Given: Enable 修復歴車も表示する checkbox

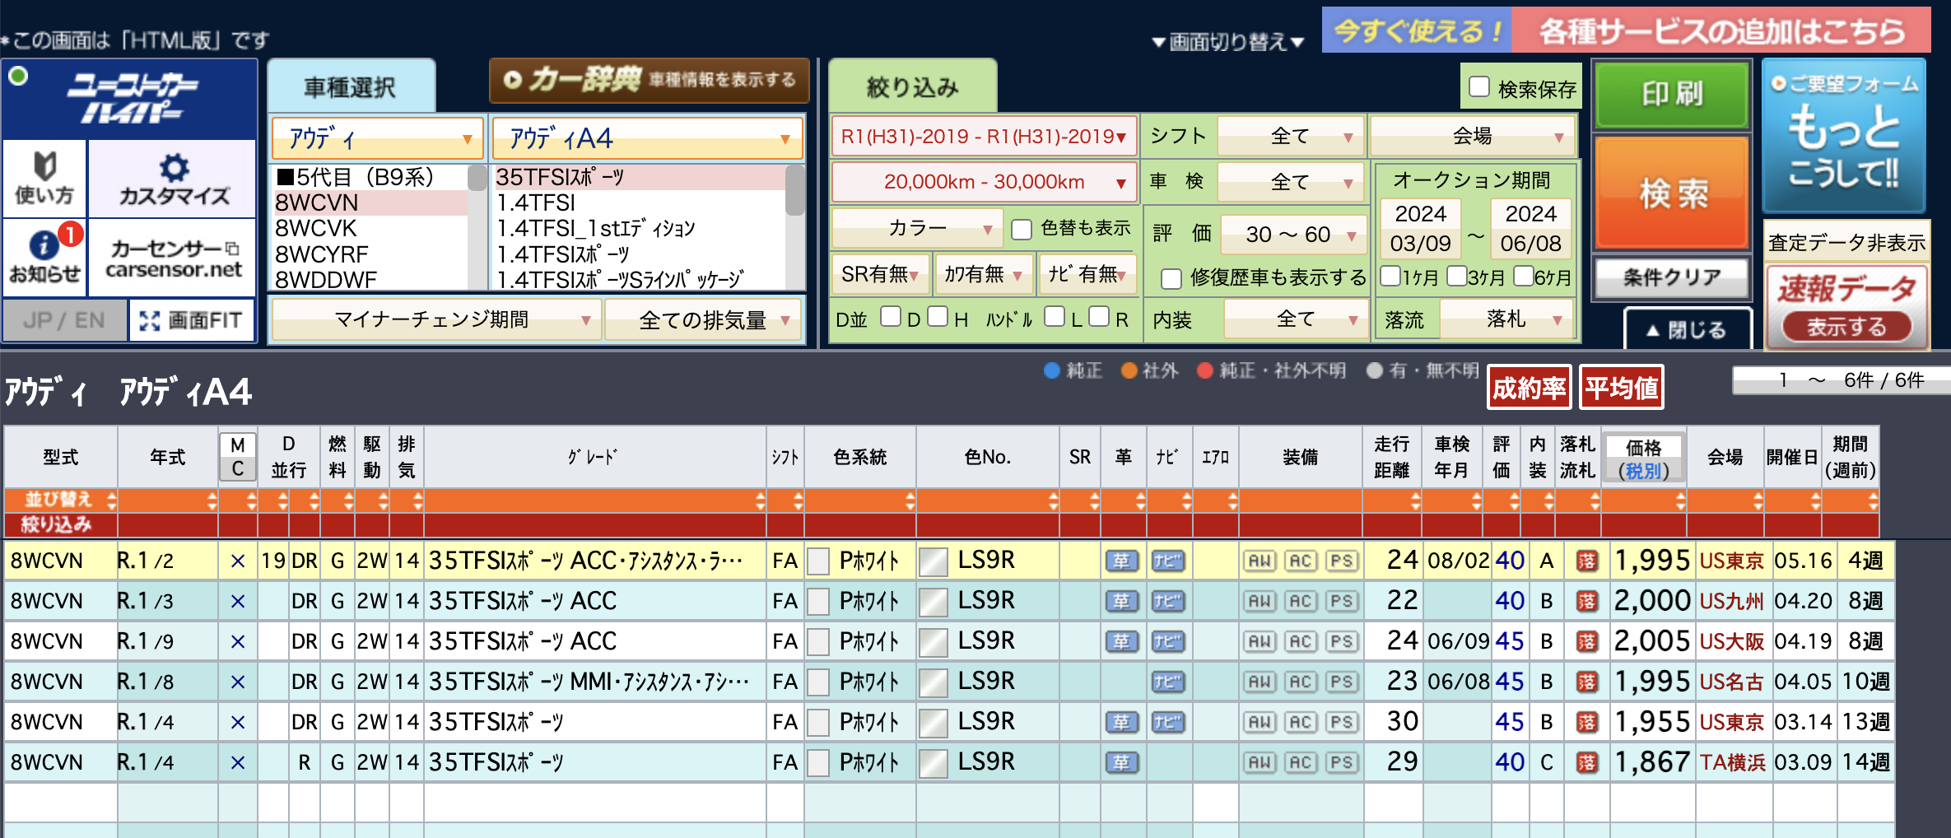Looking at the screenshot, I should 1171,278.
